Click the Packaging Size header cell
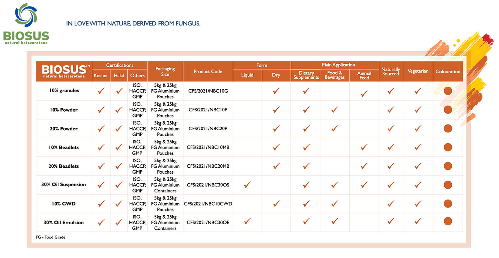 click(x=165, y=71)
